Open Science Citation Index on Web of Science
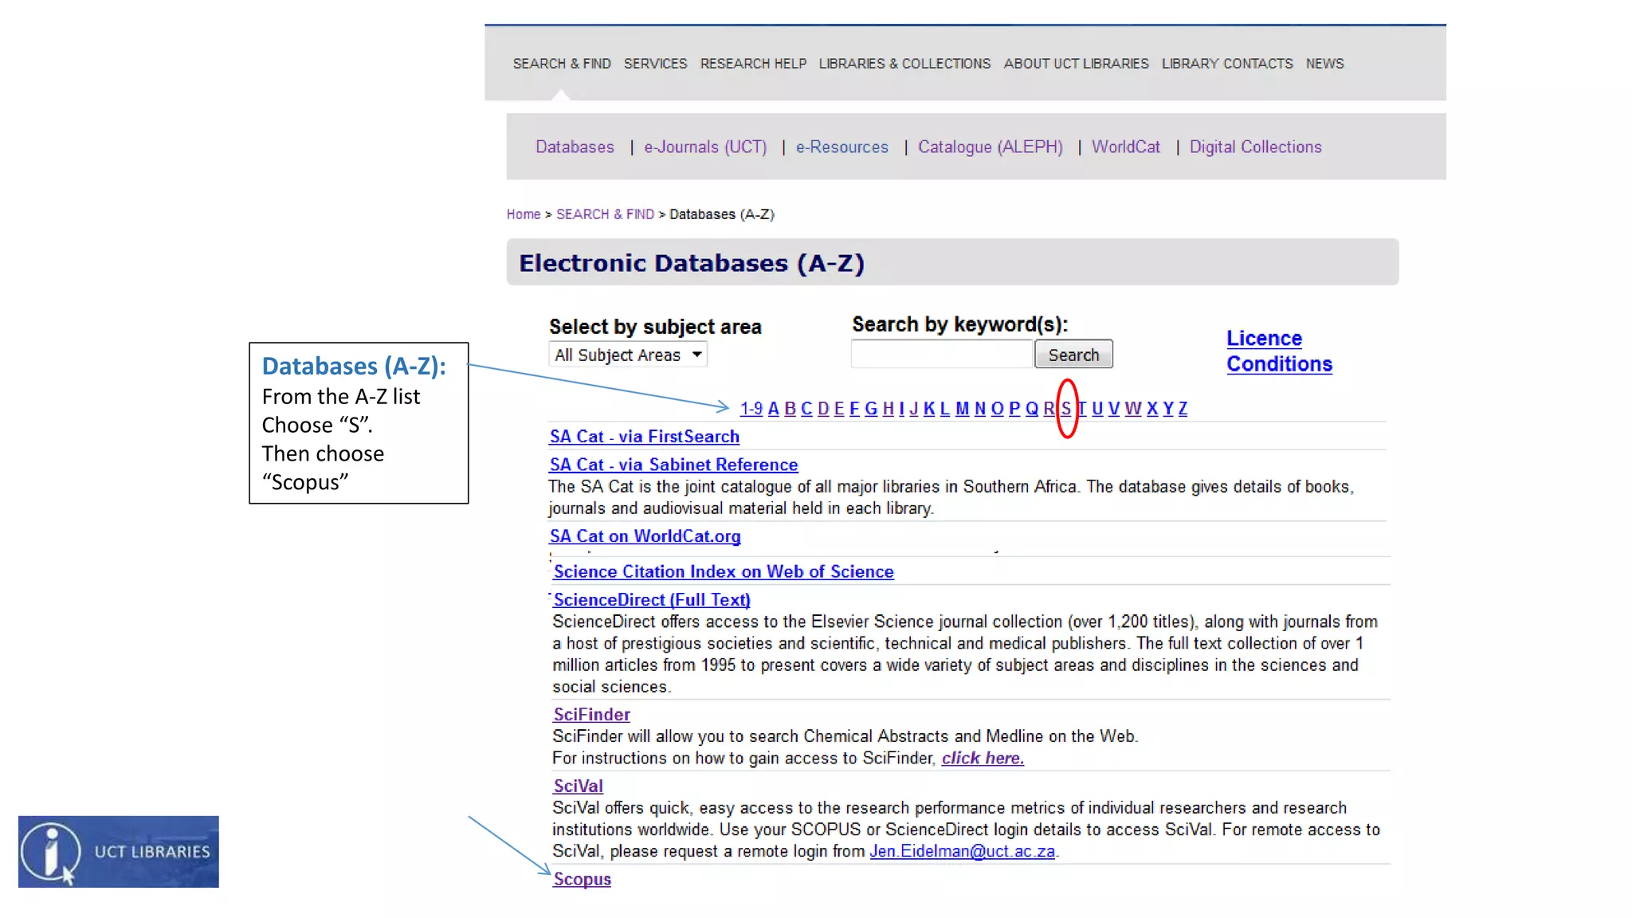The image size is (1632, 918). point(724,571)
